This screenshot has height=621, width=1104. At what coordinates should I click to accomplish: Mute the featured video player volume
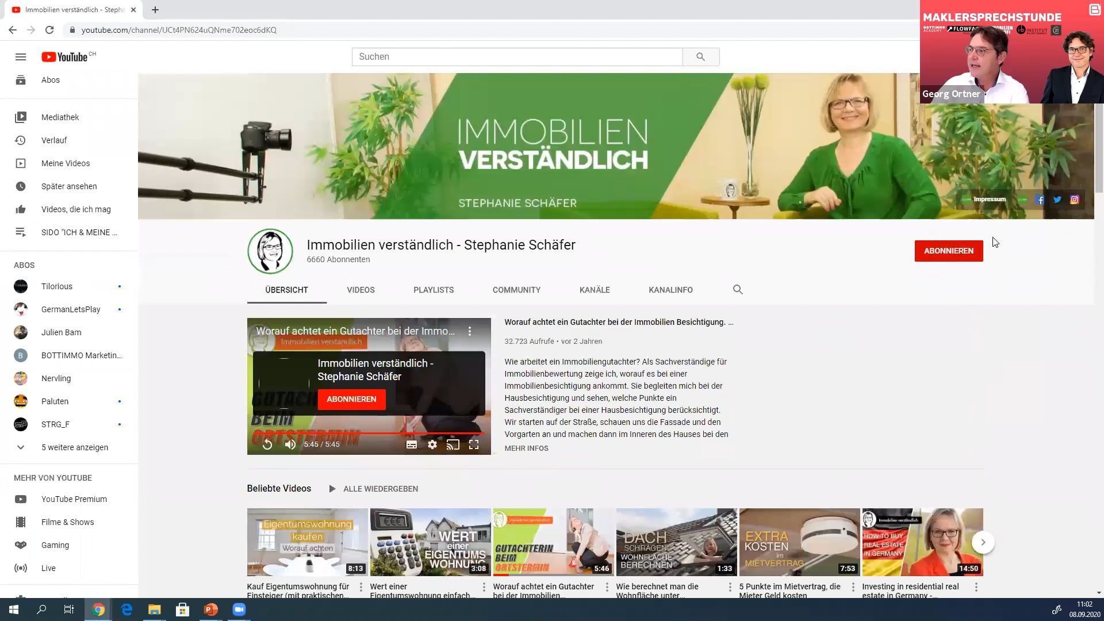point(290,444)
